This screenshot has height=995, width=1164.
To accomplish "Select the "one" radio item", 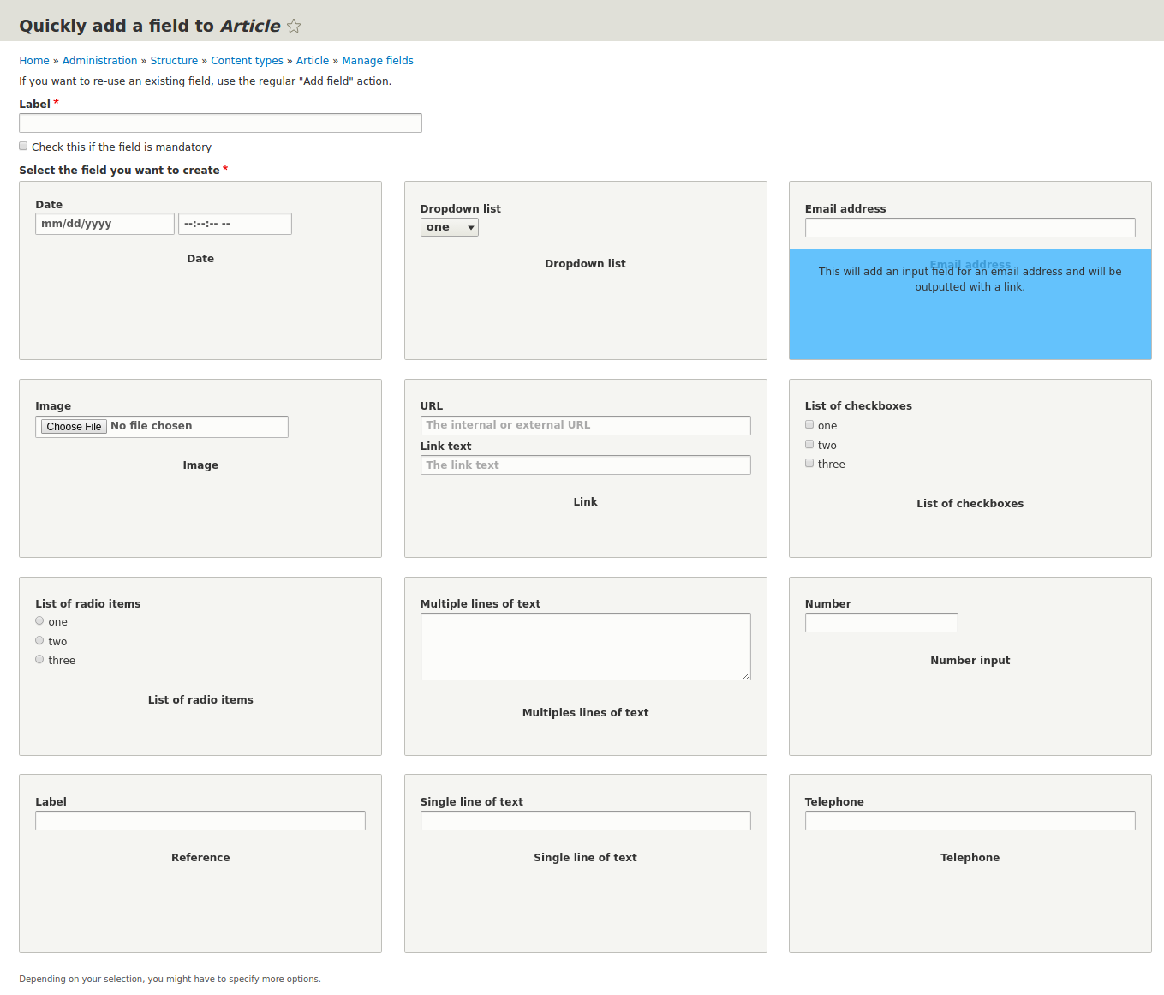I will click(x=39, y=620).
